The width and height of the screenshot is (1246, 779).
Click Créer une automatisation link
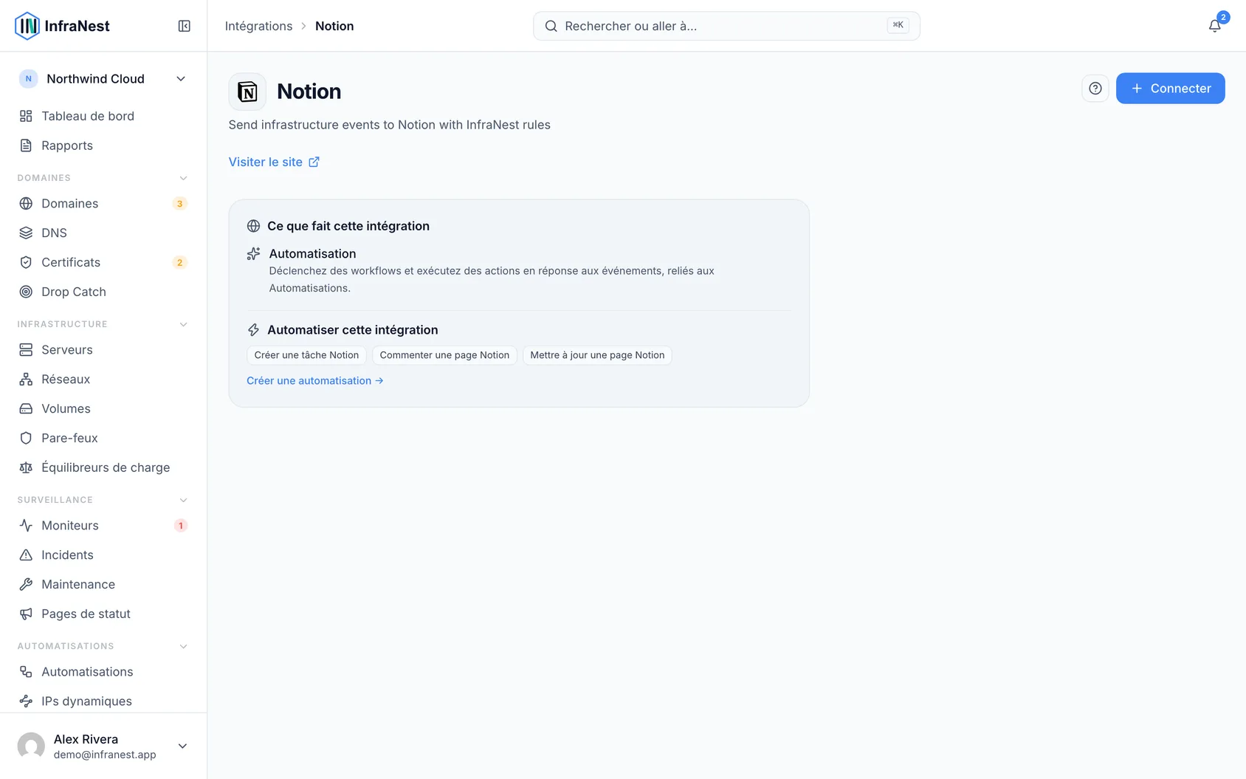[315, 380]
